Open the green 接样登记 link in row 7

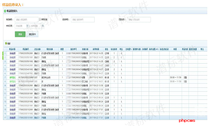tap(12, 77)
